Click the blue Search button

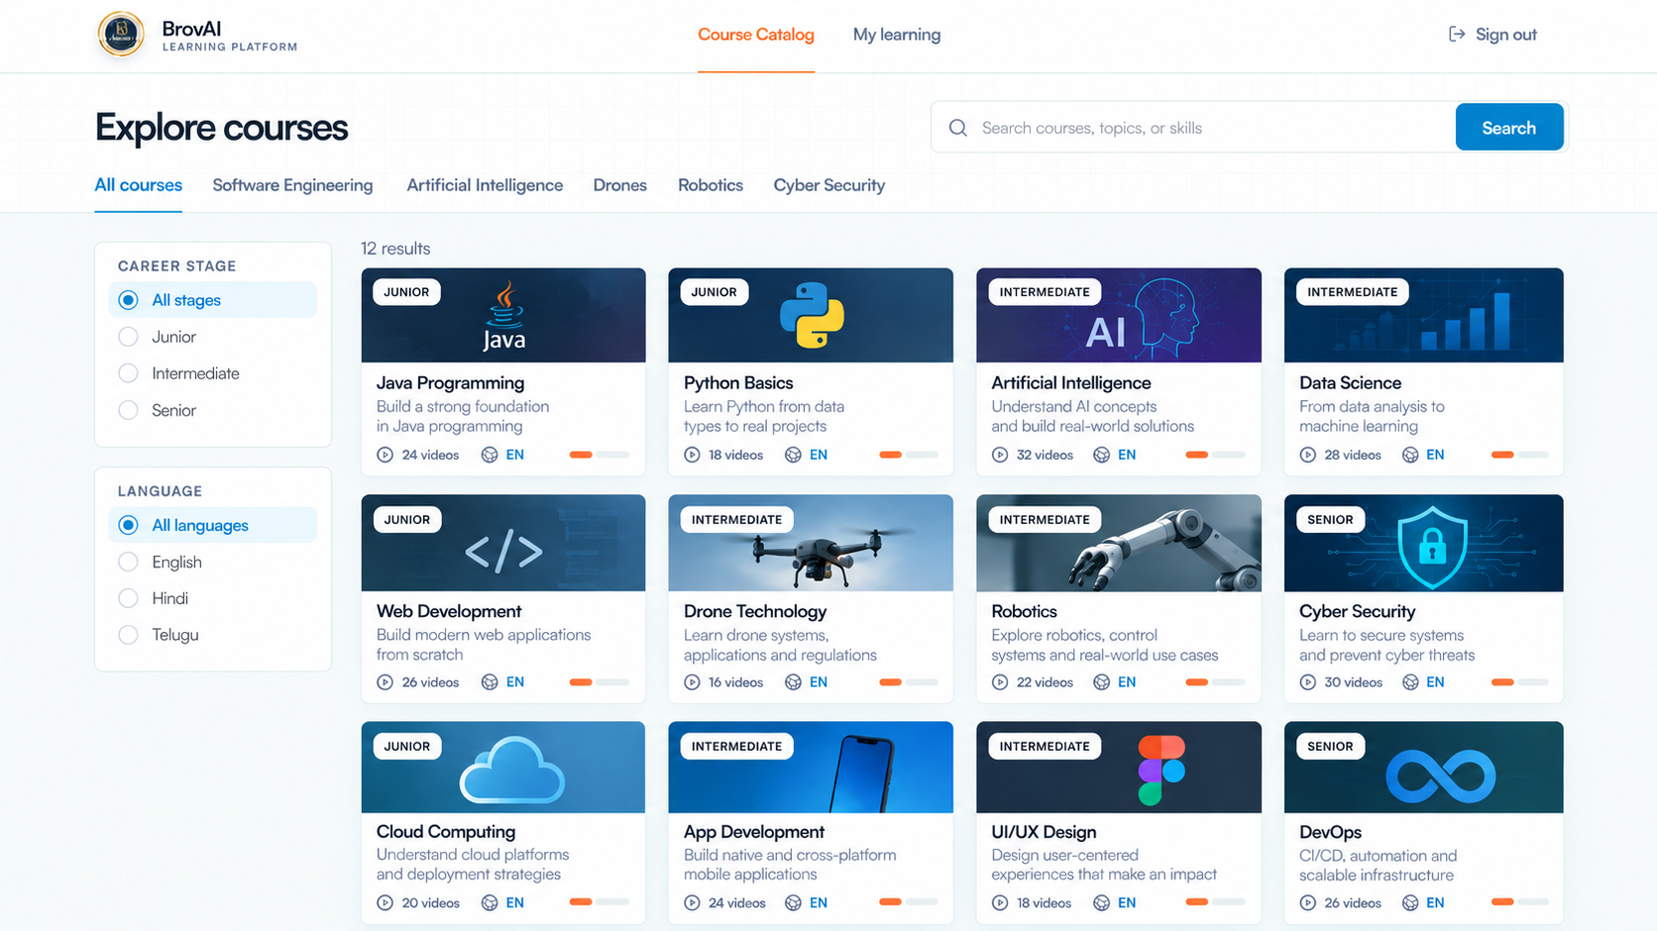pos(1508,128)
